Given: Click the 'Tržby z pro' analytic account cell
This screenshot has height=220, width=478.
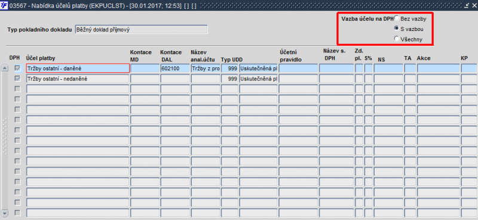Looking at the screenshot, I should tap(206, 69).
